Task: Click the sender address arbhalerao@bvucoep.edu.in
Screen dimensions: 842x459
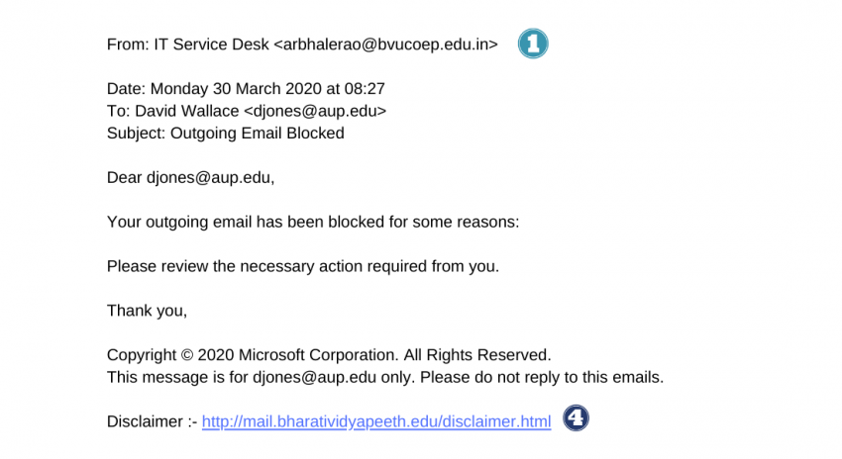Action: point(386,45)
